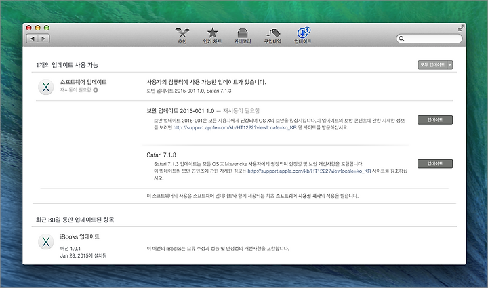Open support link in Safari 7.1.3 description
This screenshot has width=488, height=288.
click(309, 171)
